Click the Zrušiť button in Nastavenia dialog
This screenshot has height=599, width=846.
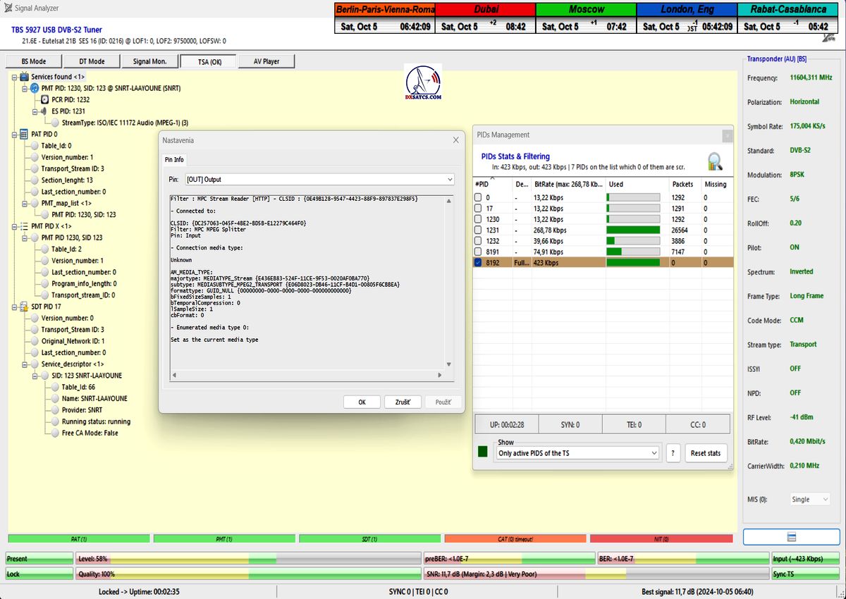point(403,402)
